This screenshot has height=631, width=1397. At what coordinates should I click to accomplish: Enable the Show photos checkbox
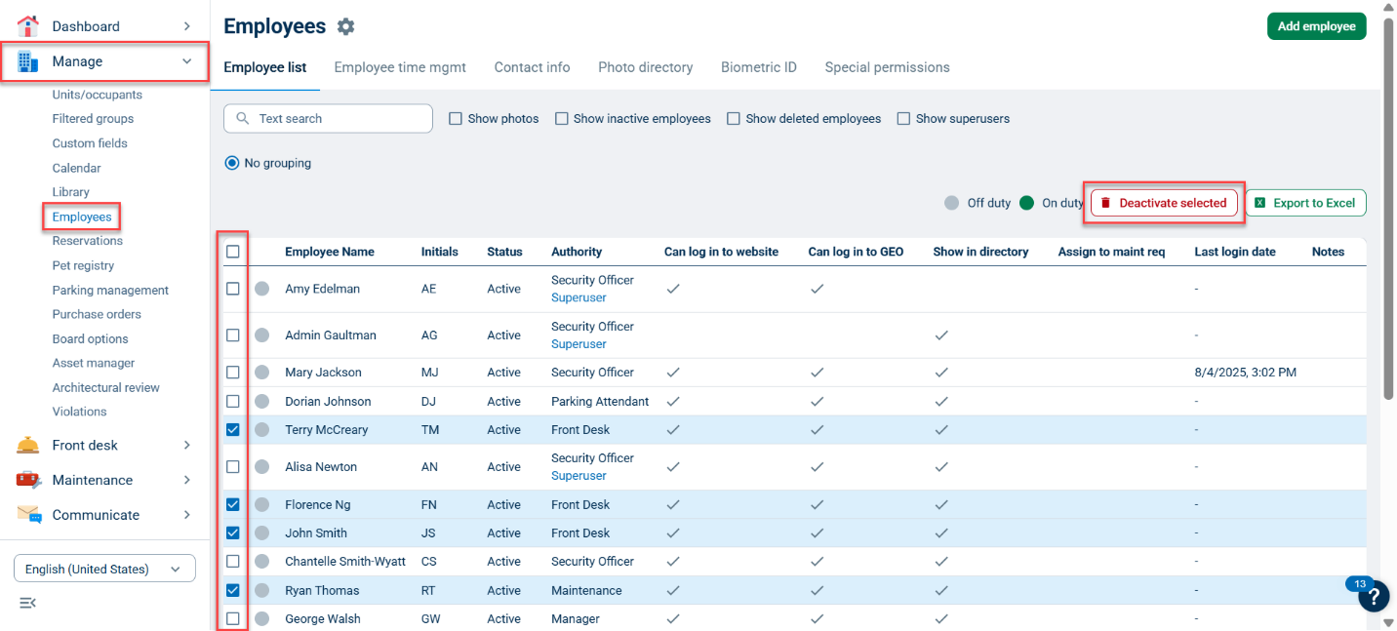[x=456, y=118]
